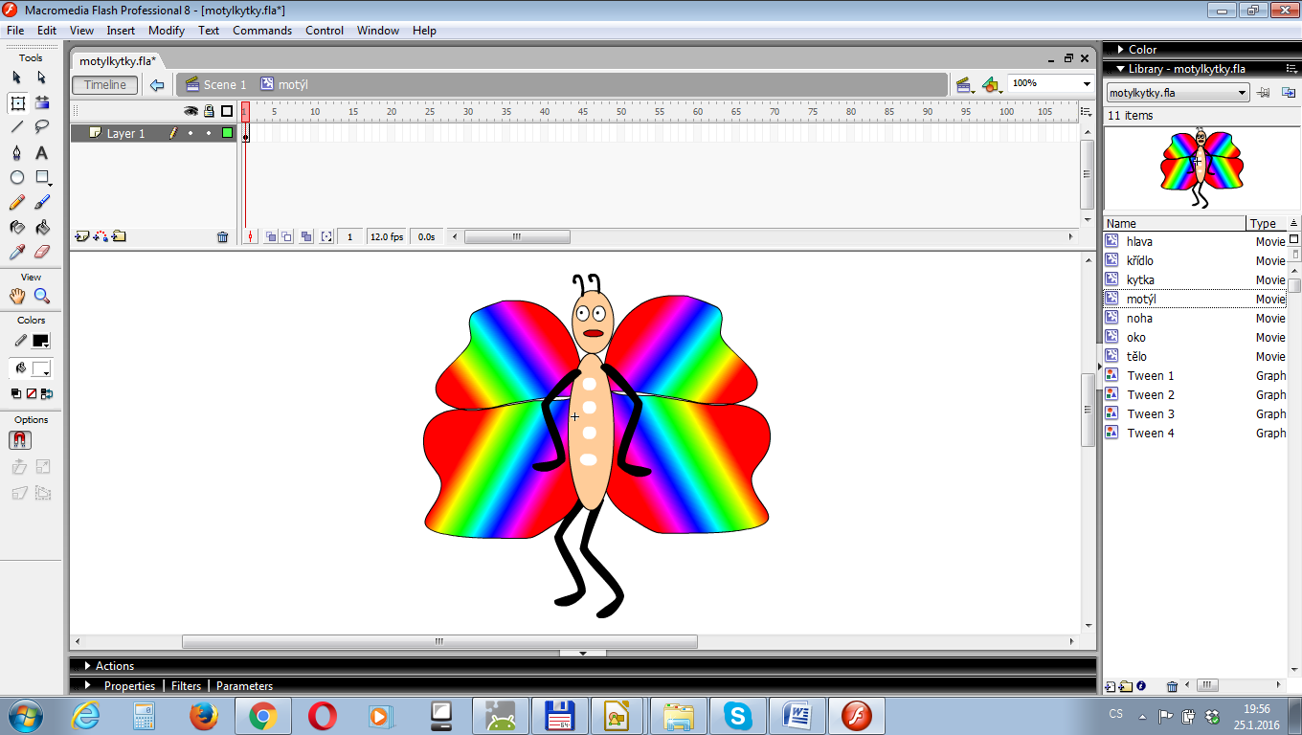Open the Edit Symbols dropdown
The height and width of the screenshot is (735, 1302).
pos(992,85)
